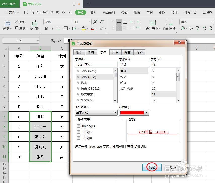The width and height of the screenshot is (215, 183).
Task: Click the undo arrow in quick access toolbar
Action: [x=58, y=12]
